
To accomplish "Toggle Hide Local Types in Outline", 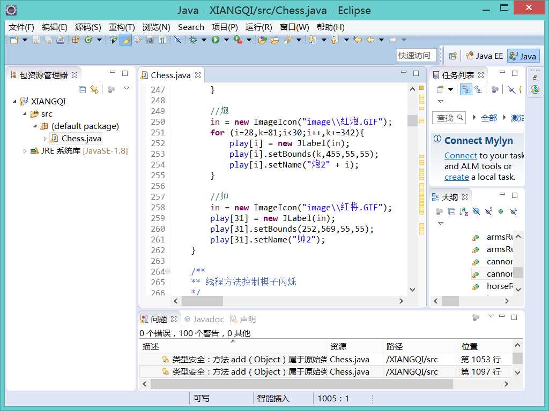I will point(513,211).
